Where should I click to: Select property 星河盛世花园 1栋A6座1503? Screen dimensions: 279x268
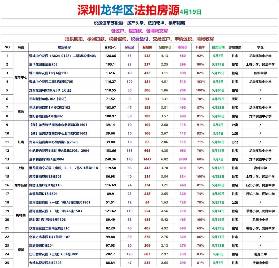(56, 211)
